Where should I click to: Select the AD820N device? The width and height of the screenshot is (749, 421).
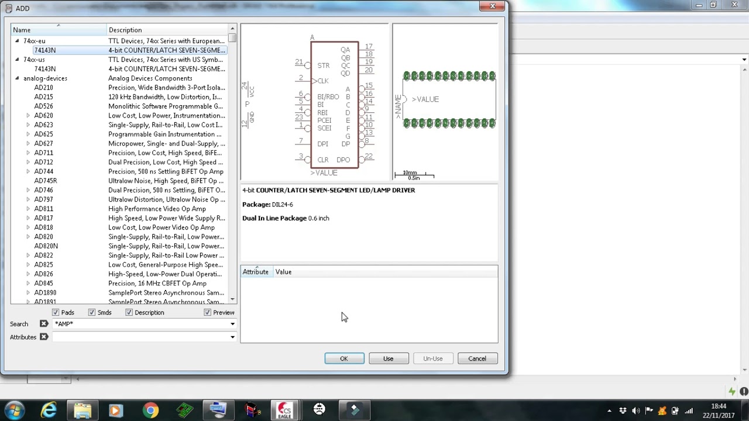(x=46, y=246)
